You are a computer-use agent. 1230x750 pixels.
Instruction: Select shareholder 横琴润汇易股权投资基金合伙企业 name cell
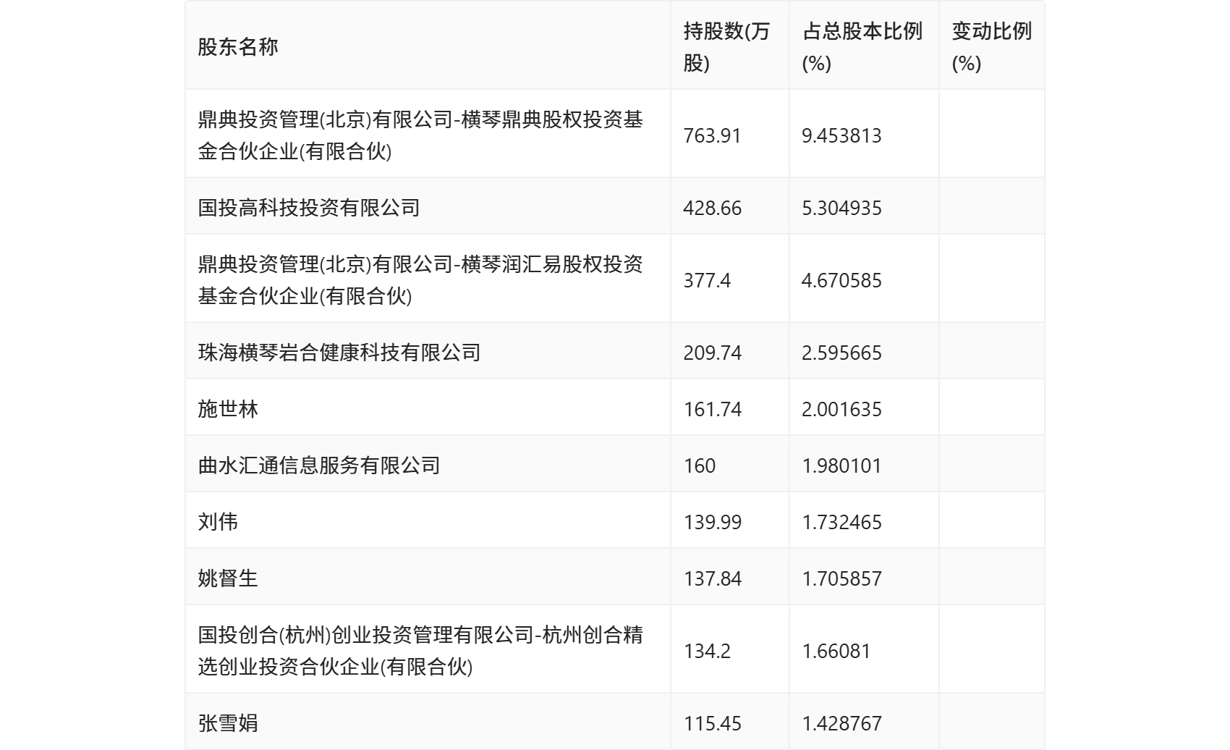(x=428, y=279)
